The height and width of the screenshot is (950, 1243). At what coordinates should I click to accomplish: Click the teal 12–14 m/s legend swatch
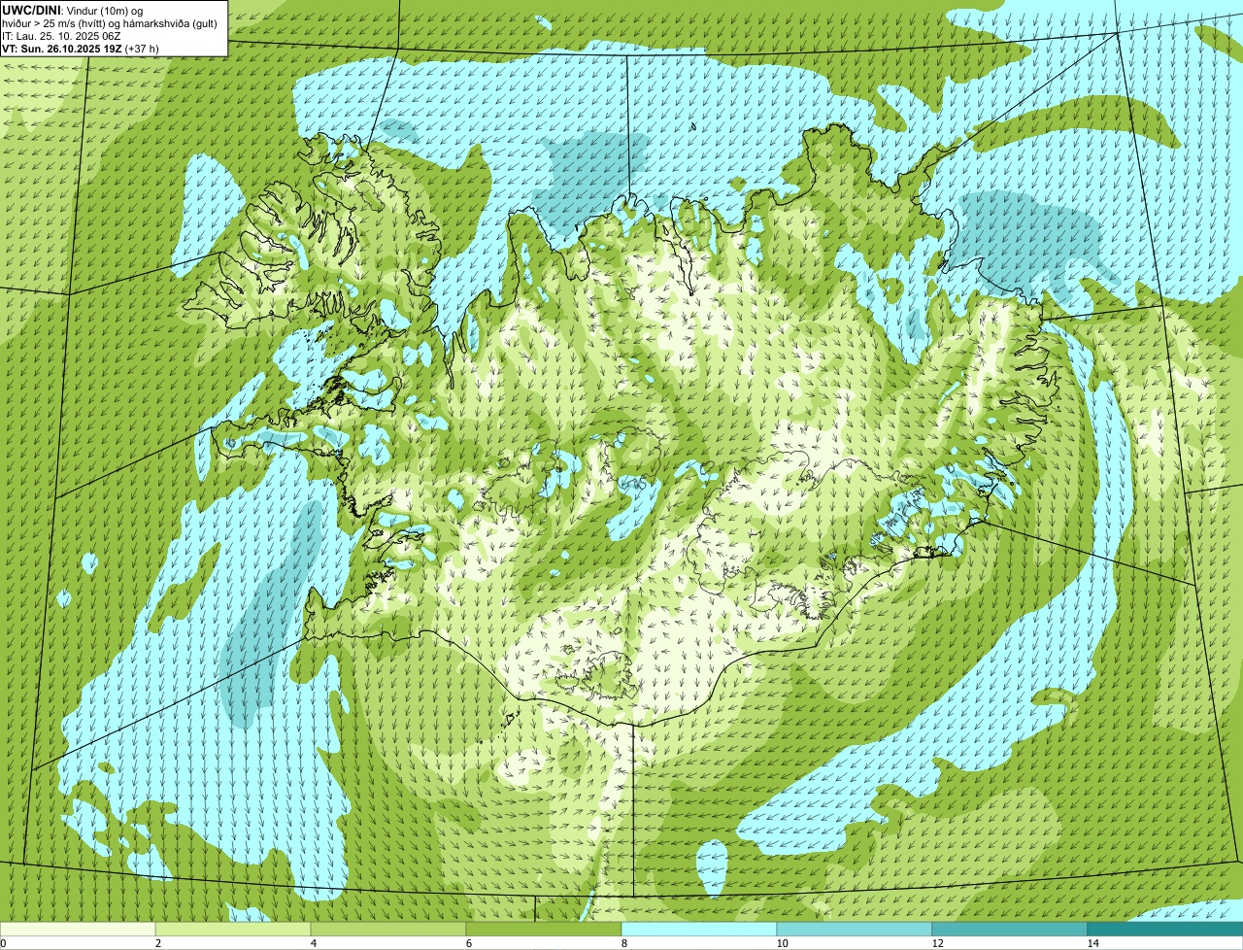click(x=1010, y=929)
